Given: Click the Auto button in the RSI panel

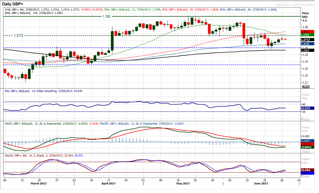Looking at the screenshot, I should pos(306,119).
